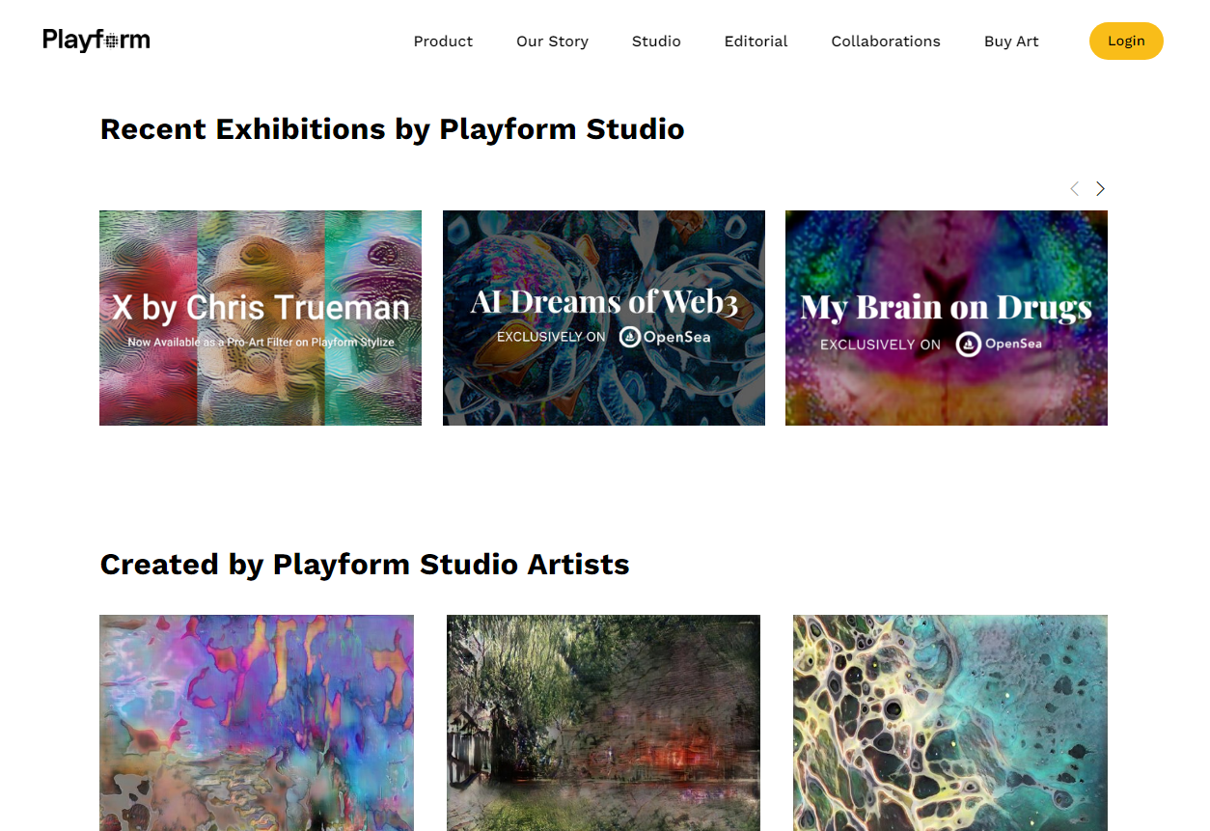The width and height of the screenshot is (1210, 831).
Task: Click the Playform logo
Action: coord(96,41)
